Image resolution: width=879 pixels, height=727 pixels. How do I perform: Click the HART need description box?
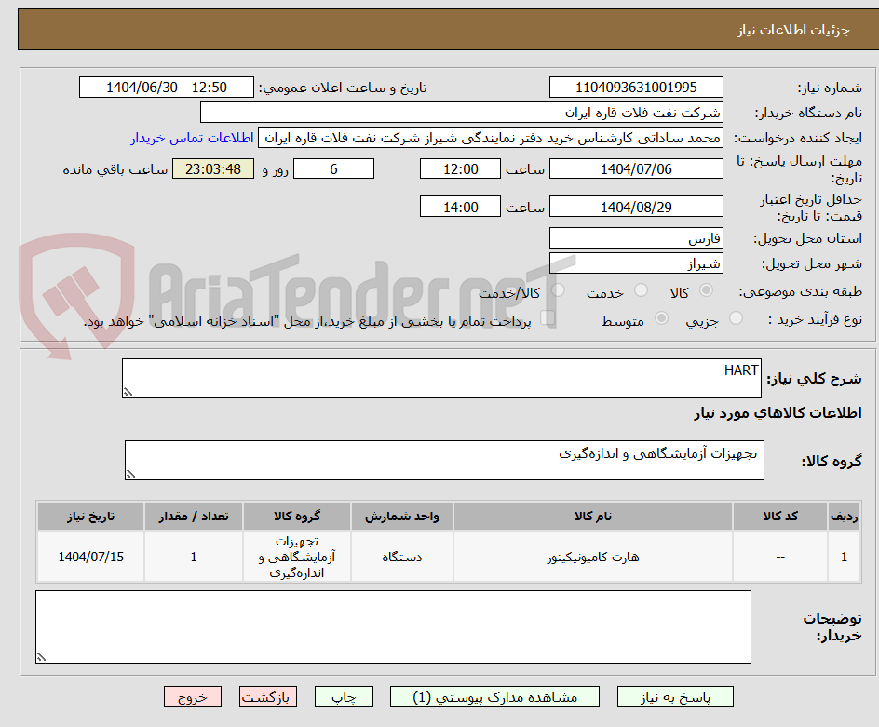click(x=442, y=376)
